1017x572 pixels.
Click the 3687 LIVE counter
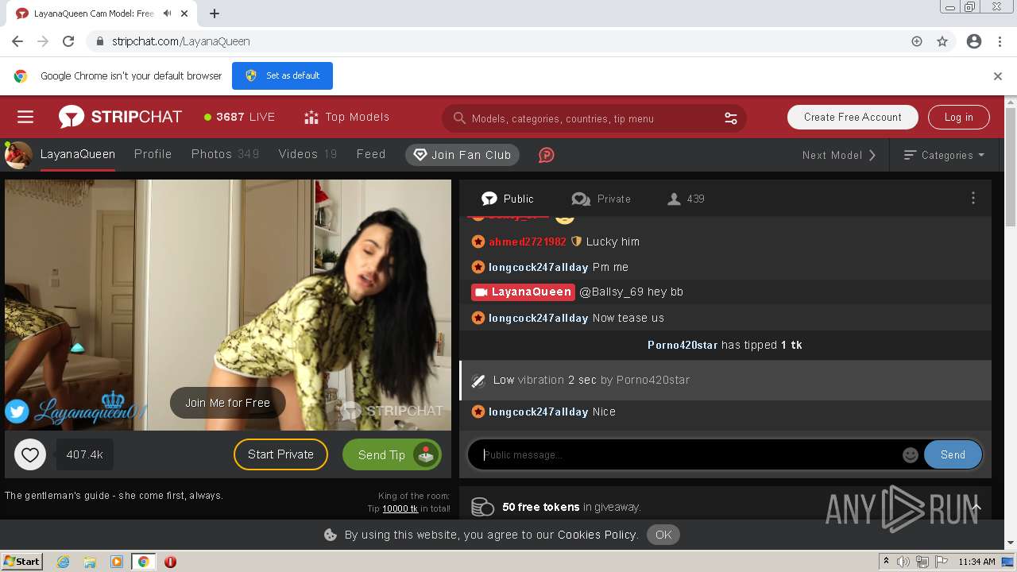tap(239, 117)
